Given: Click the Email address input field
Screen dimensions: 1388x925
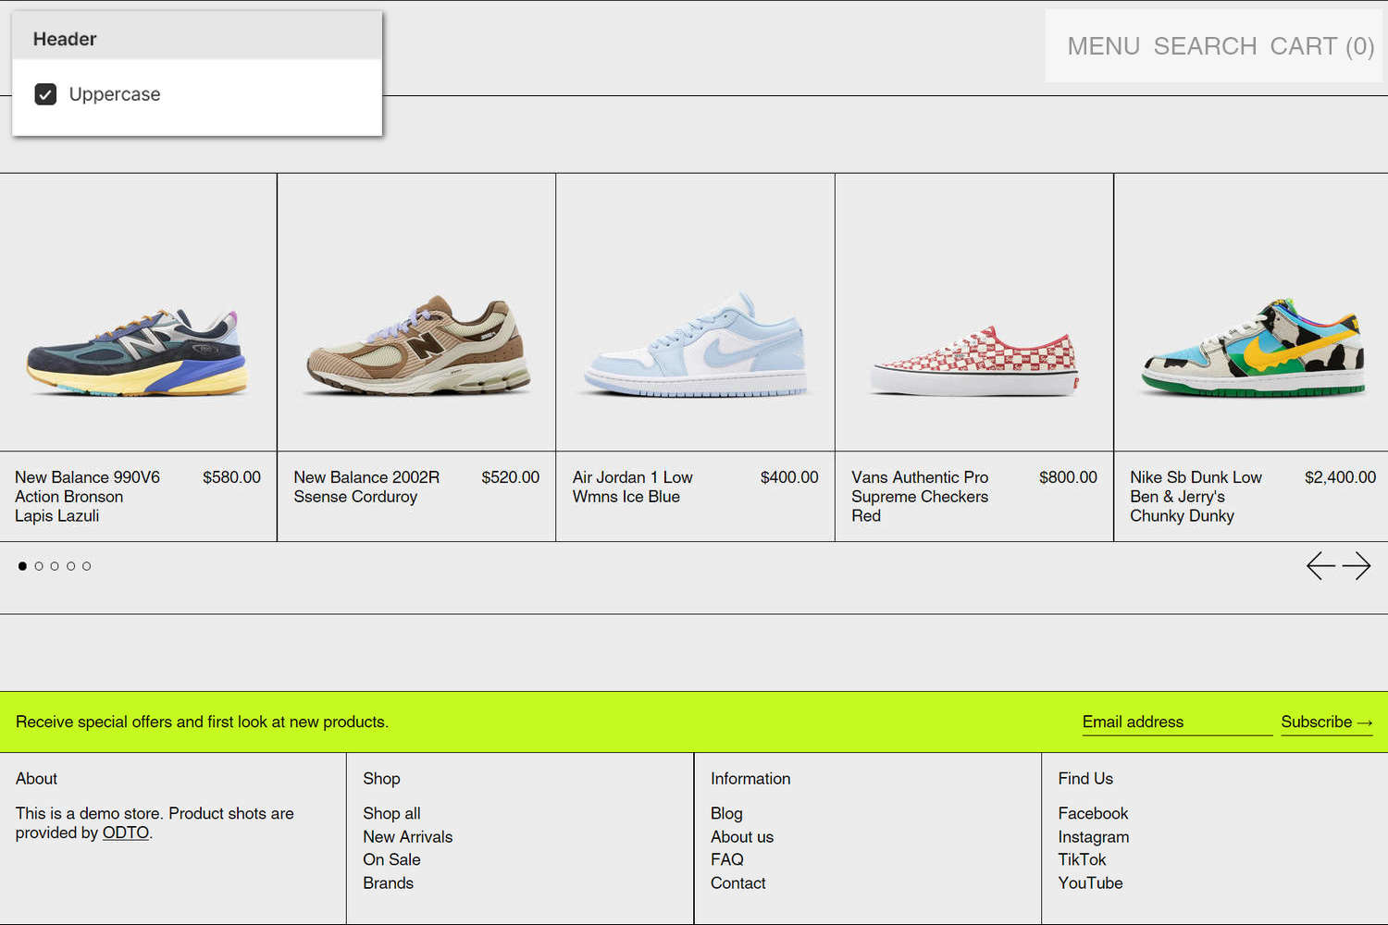Looking at the screenshot, I should 1175,721.
